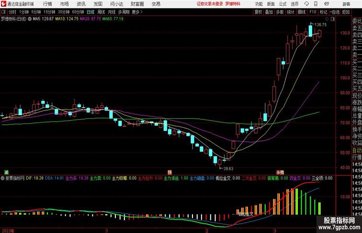Screen dimensions: 362x233
Task: Click the orange 预 event marker
Action: [x=170, y=172]
